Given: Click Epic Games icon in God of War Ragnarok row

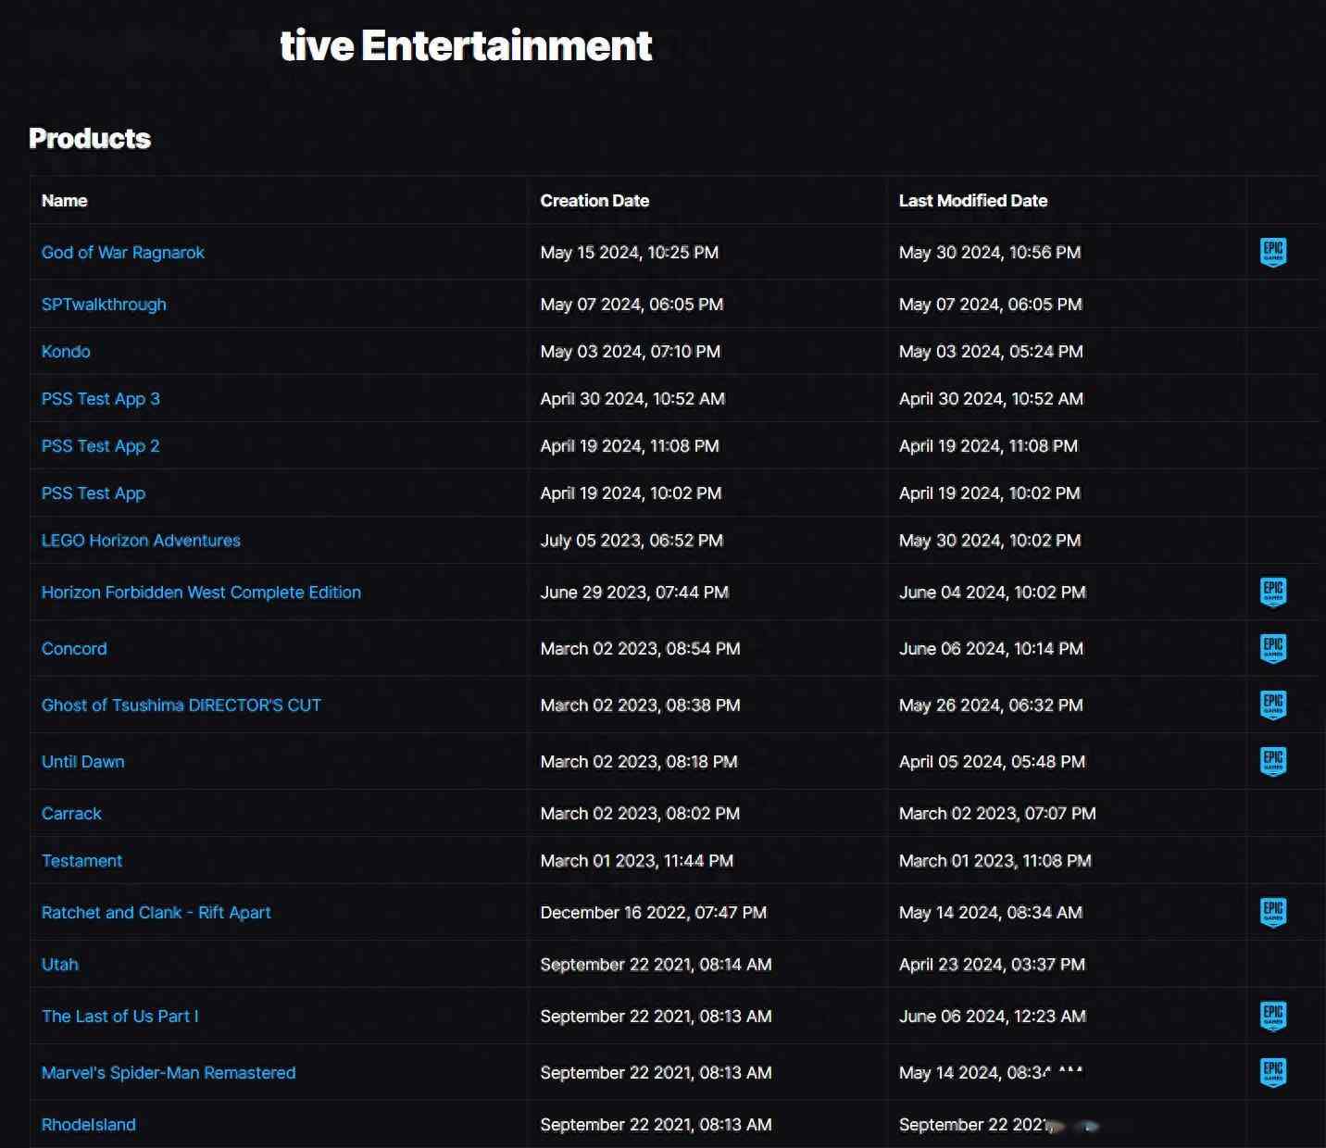Looking at the screenshot, I should 1273,252.
